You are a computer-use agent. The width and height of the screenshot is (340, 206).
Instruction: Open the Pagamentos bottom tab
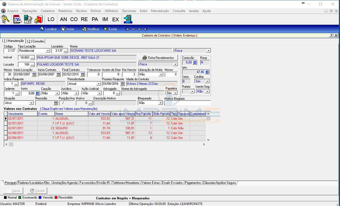[x=193, y=183]
